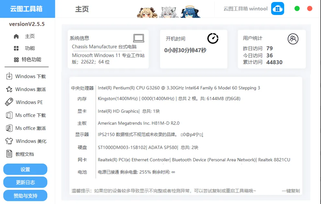Viewport: 321px width, 204px height.
Task: Click the person icon on 用户统计 card
Action: pyautogui.click(x=293, y=39)
